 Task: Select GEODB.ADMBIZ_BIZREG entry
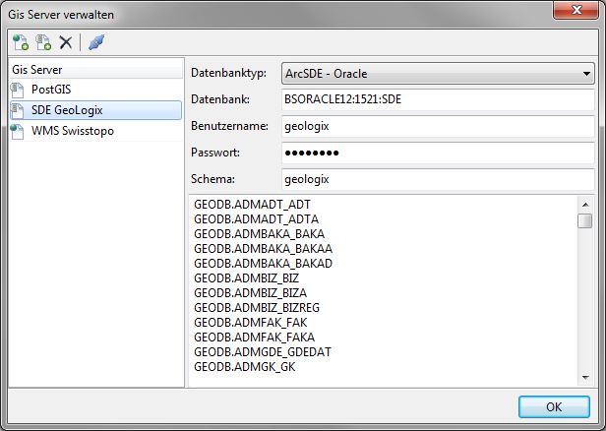[x=257, y=308]
